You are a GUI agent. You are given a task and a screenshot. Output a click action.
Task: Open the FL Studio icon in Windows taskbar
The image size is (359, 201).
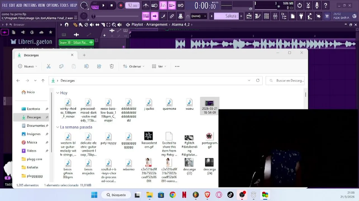(196, 195)
